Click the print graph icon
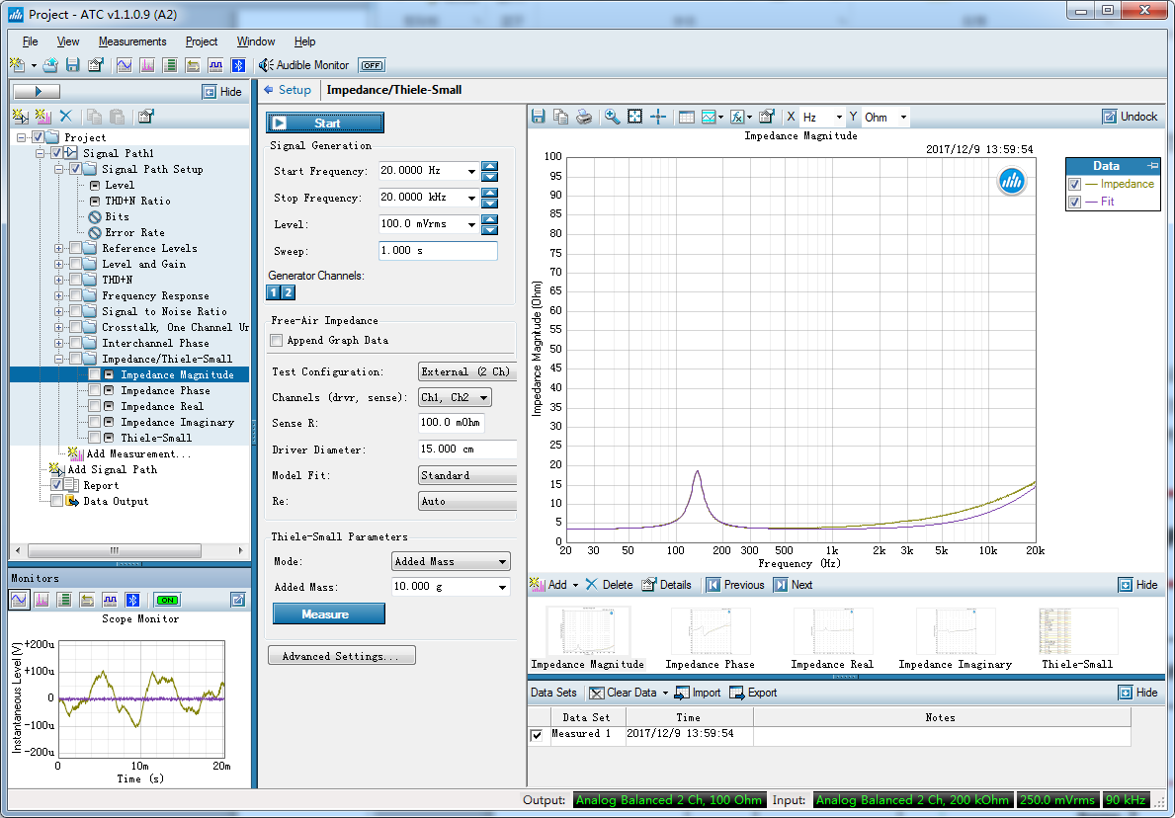The height and width of the screenshot is (818, 1175). (x=584, y=117)
